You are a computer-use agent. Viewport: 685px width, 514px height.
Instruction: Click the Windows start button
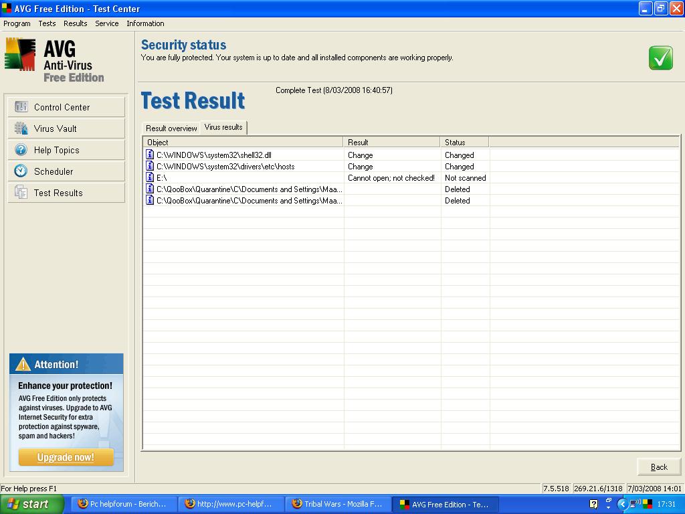pos(32,504)
